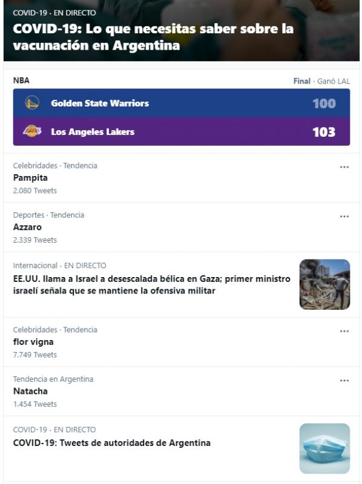Open more options for flor vigna trend
The height and width of the screenshot is (484, 362).
click(344, 331)
